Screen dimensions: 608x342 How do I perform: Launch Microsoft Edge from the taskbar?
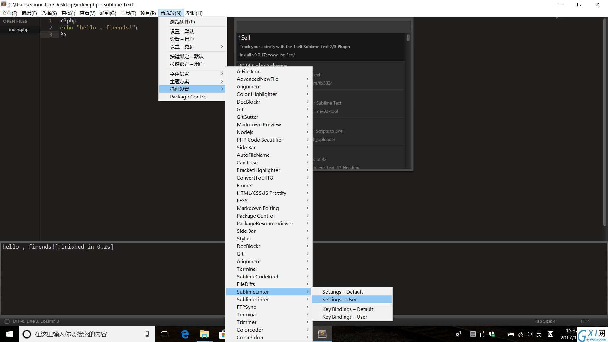pos(185,334)
